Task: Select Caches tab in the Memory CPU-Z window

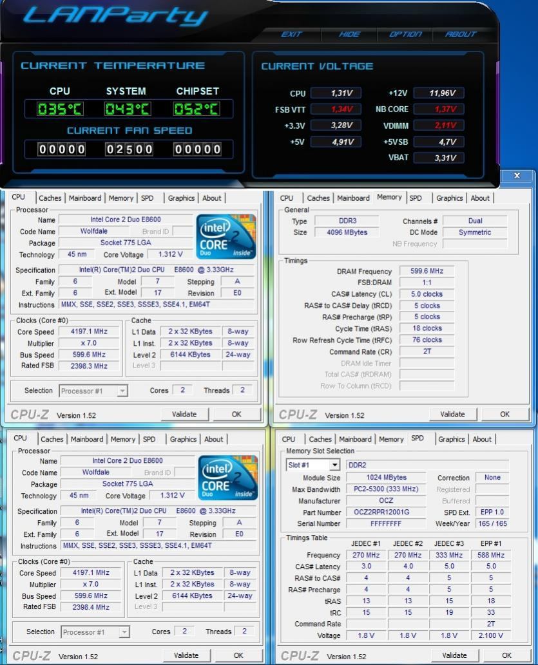Action: (x=318, y=198)
